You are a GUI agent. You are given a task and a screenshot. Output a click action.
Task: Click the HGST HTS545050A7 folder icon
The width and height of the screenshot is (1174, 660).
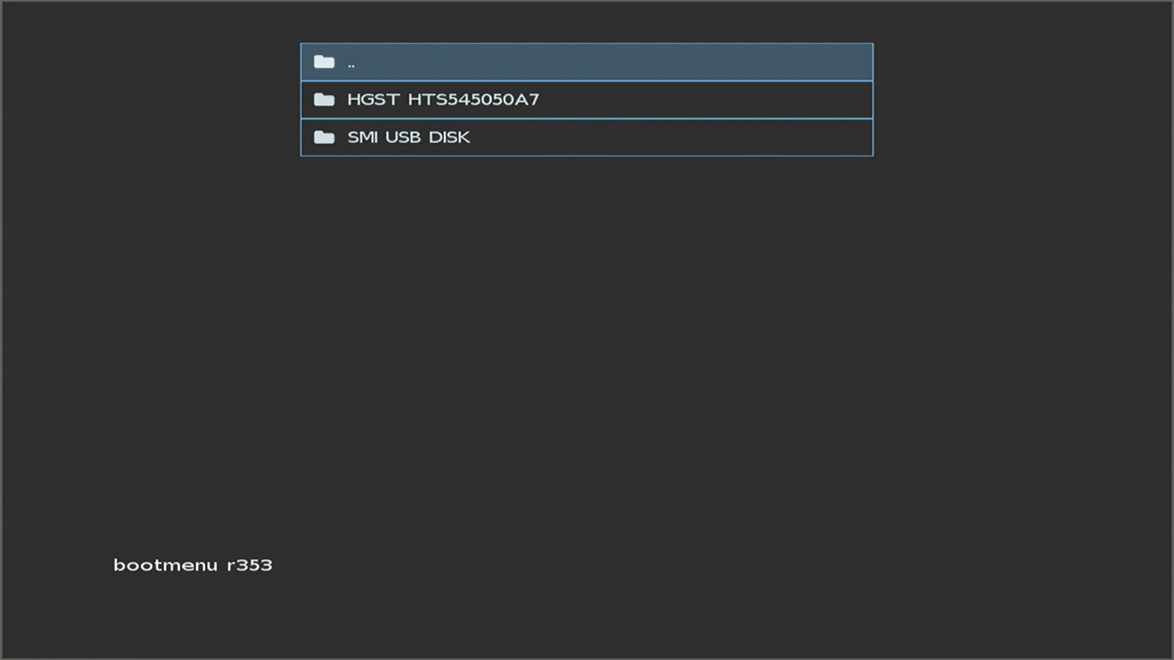point(324,100)
